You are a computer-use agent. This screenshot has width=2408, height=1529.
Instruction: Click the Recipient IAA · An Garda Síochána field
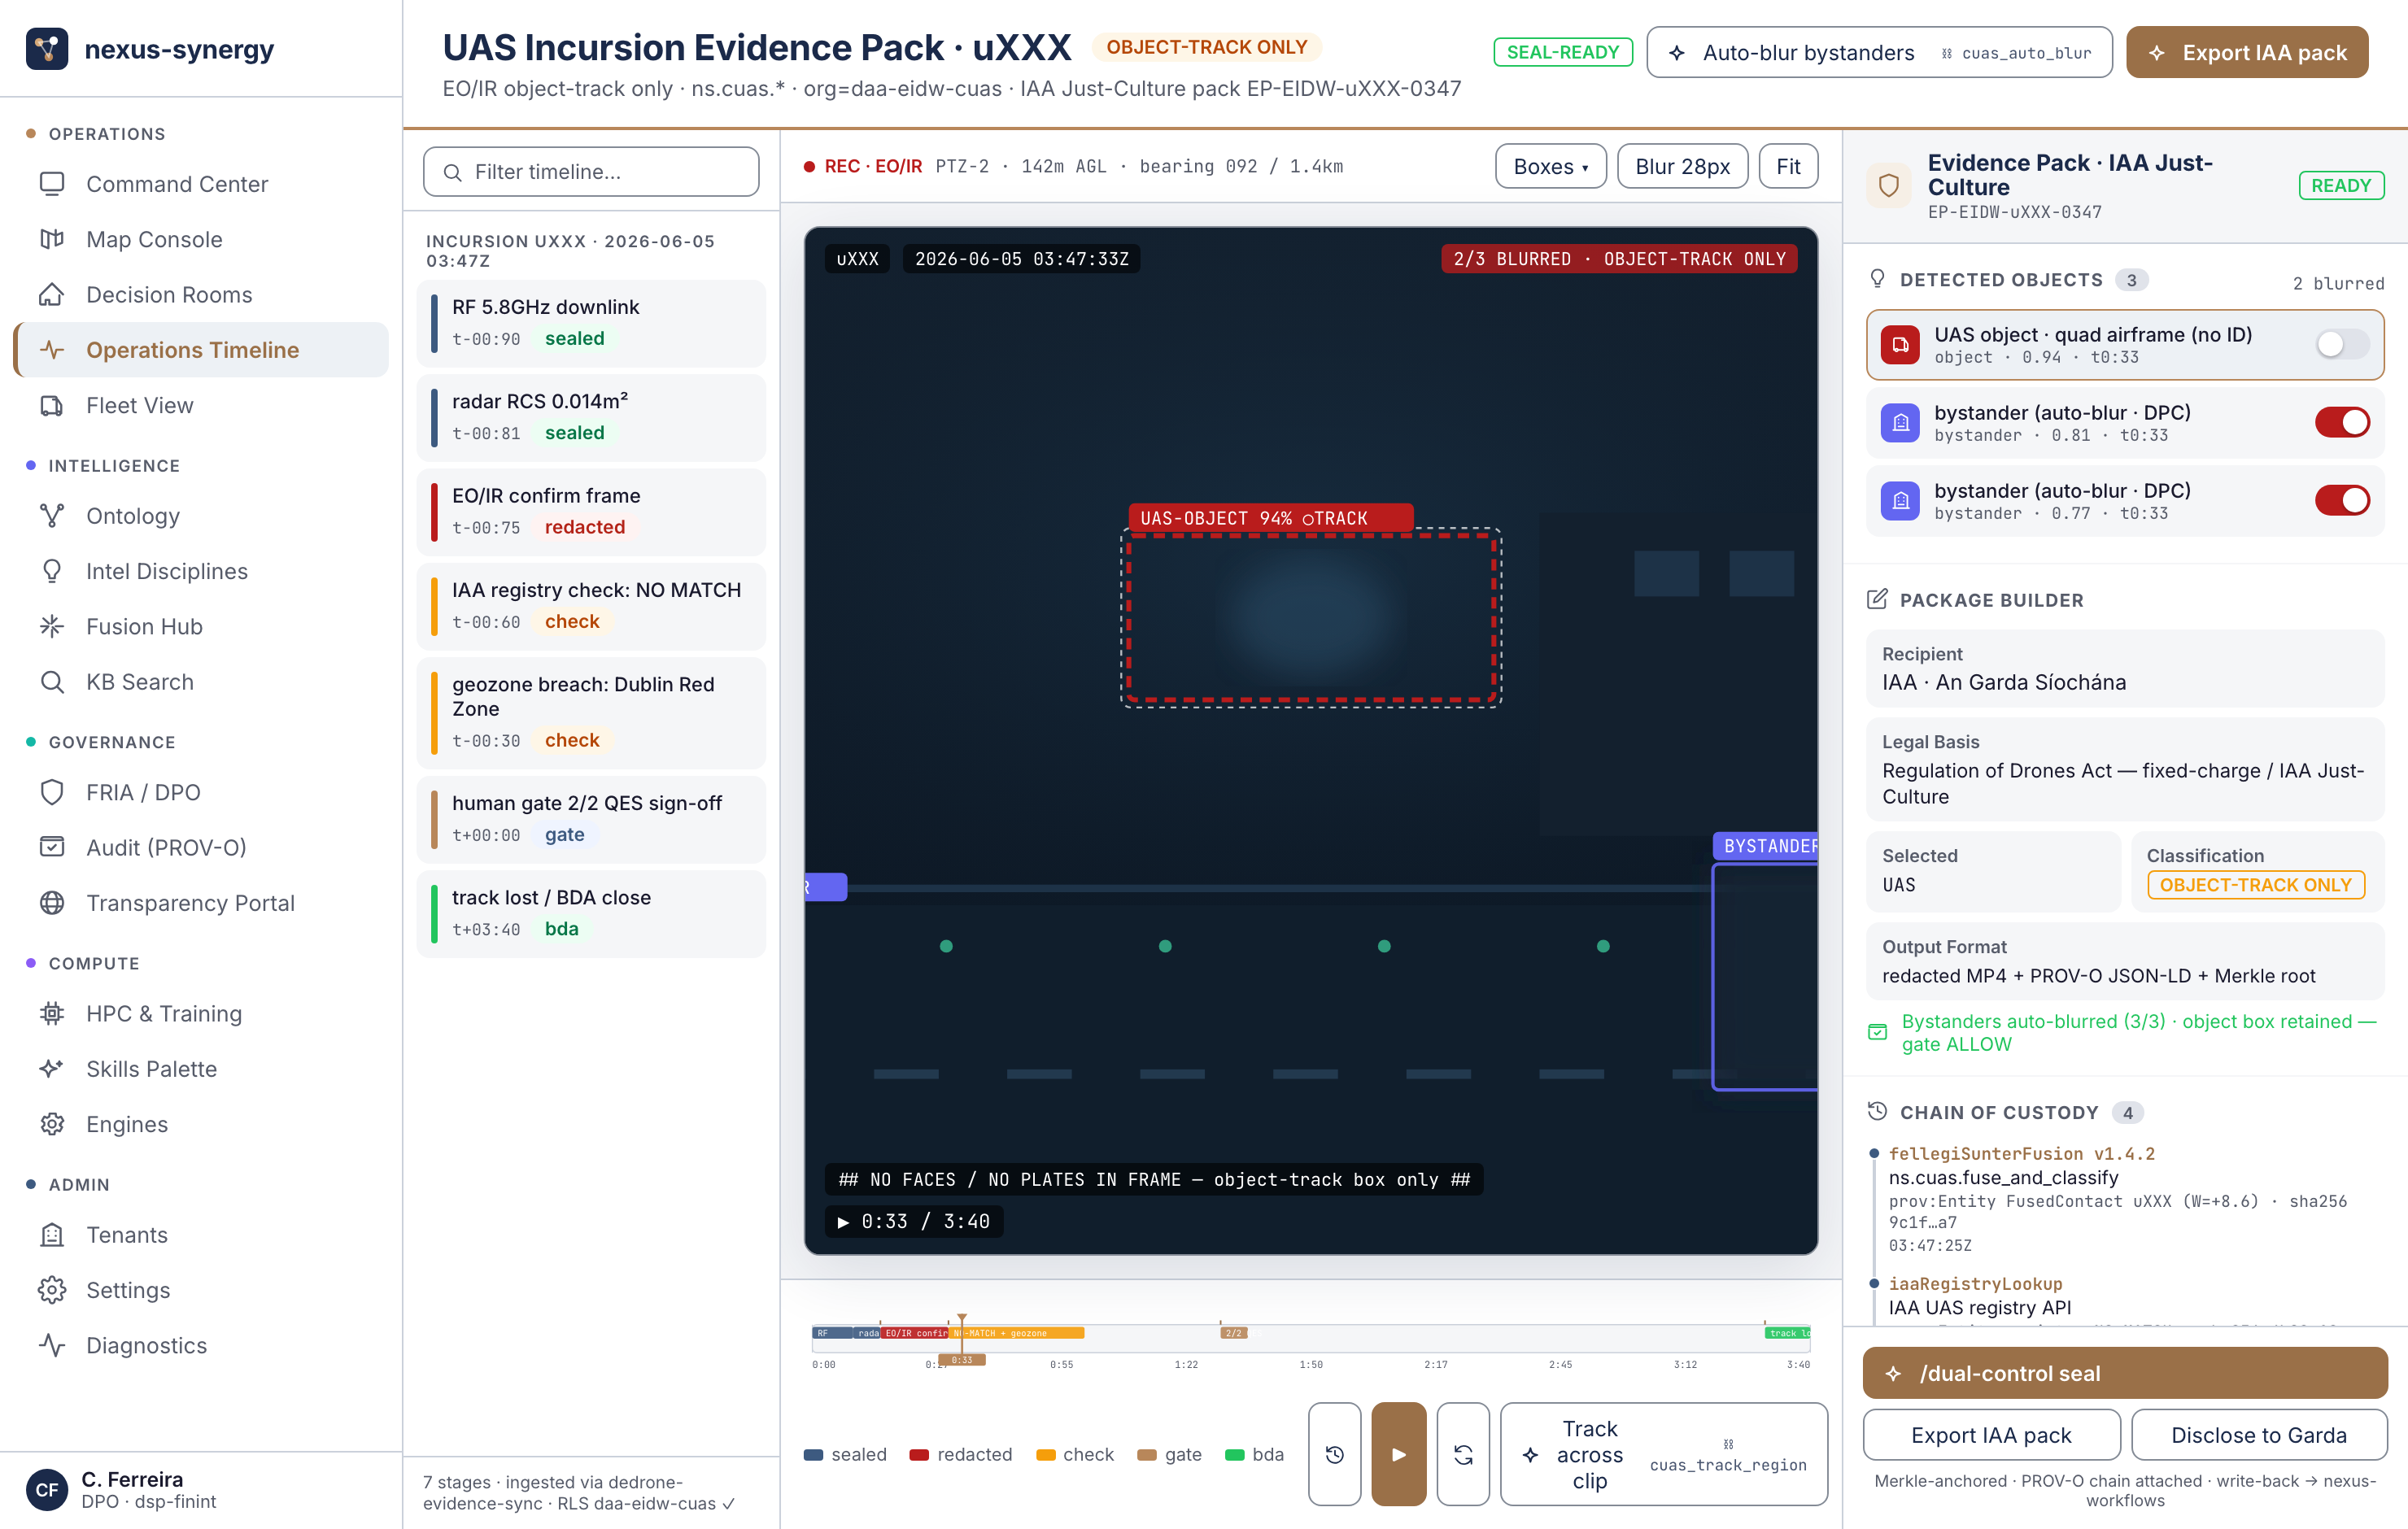point(2124,669)
